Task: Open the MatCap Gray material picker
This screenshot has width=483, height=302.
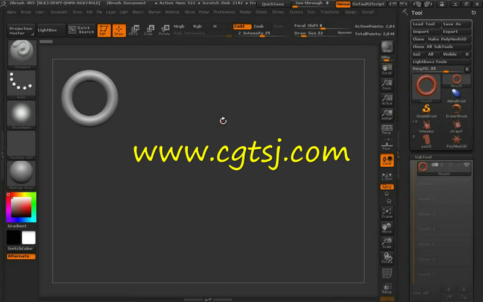Action: coord(21,175)
